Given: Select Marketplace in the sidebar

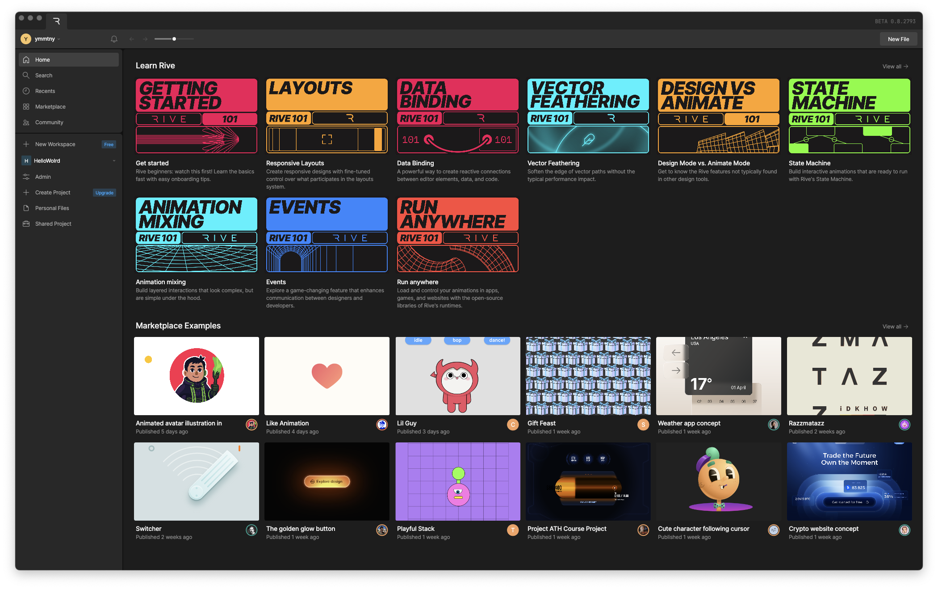Looking at the screenshot, I should click(x=69, y=106).
